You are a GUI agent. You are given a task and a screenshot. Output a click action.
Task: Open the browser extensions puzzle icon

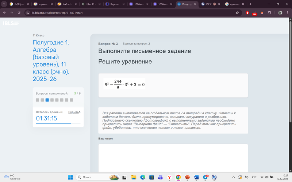[x=269, y=12]
